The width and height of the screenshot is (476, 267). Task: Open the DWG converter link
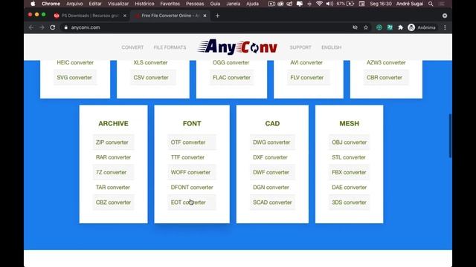271,142
